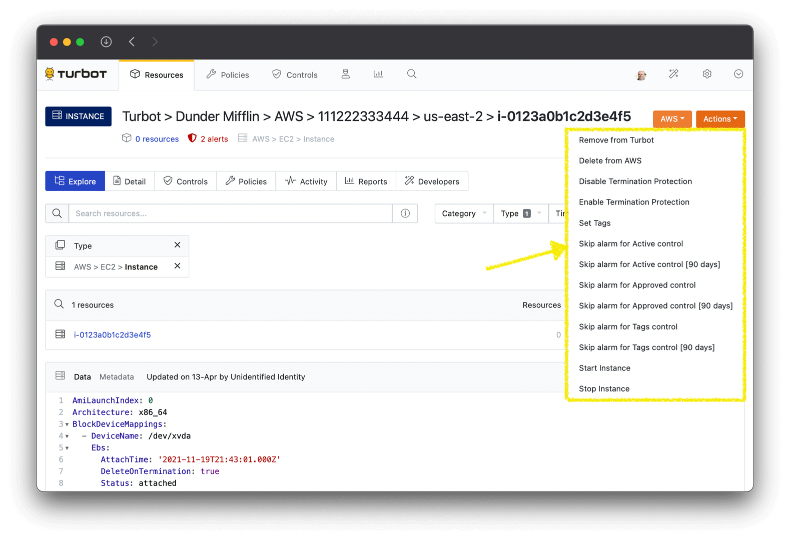This screenshot has height=540, width=790.
Task: Select the Policies sub-tab
Action: point(246,181)
